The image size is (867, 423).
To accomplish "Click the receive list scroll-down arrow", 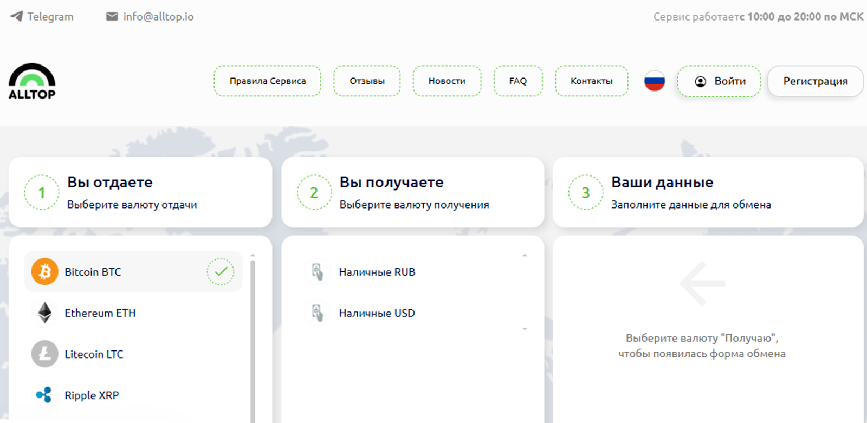I will coord(525,329).
